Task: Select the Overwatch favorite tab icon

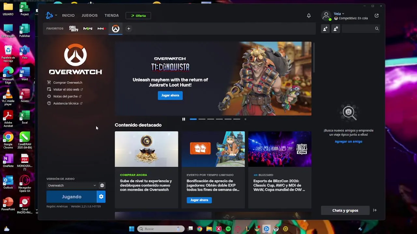Action: point(116,29)
